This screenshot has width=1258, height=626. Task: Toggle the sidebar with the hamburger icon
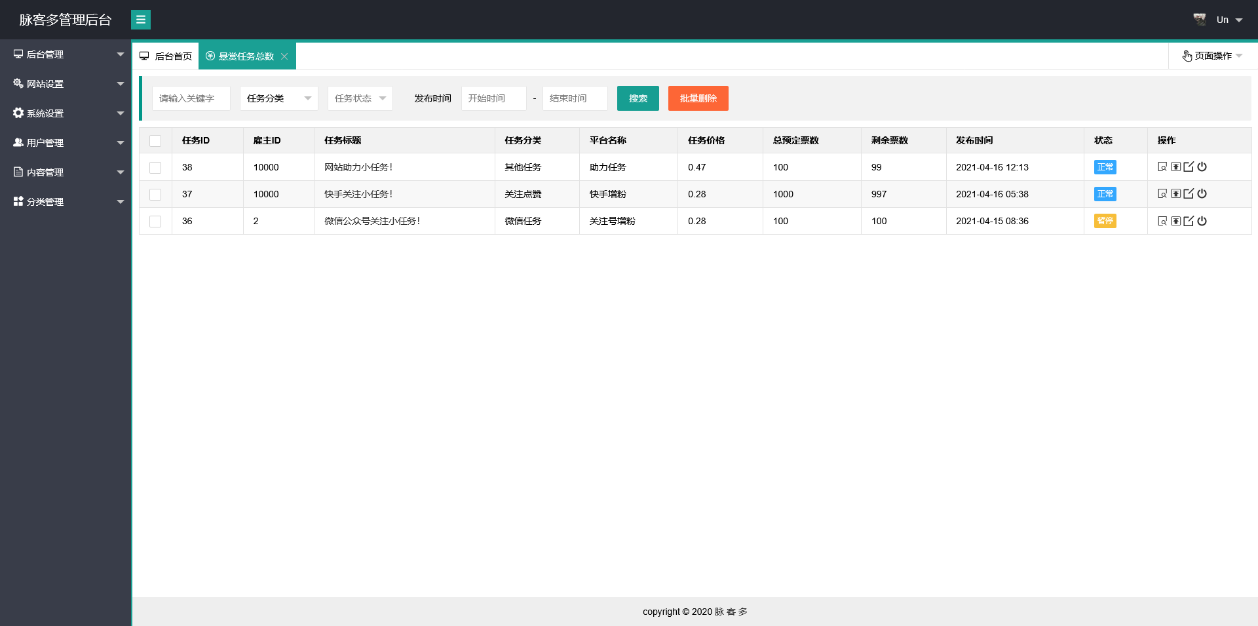[141, 20]
